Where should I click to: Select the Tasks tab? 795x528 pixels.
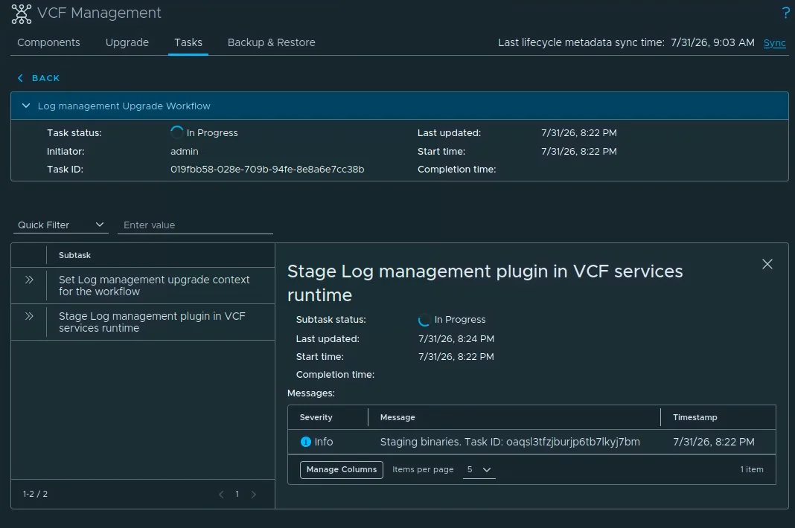188,42
